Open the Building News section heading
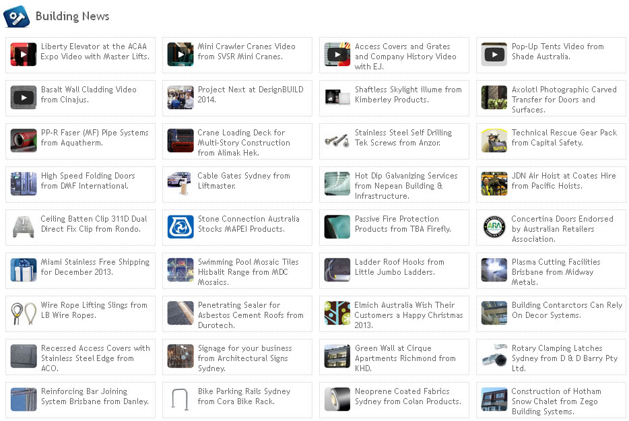Screen dimensions: 629x421 point(72,16)
